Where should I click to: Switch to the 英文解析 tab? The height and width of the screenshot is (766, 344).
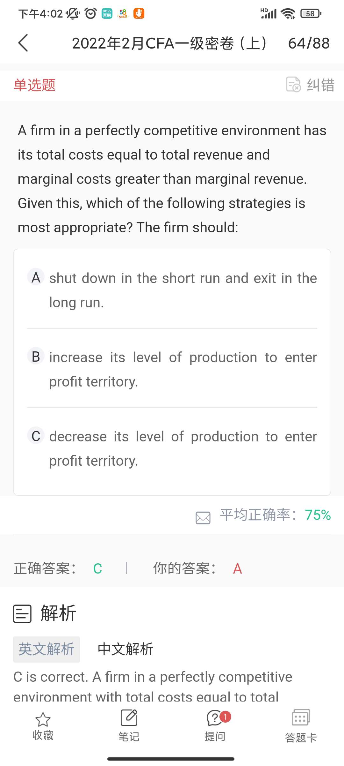coord(47,649)
